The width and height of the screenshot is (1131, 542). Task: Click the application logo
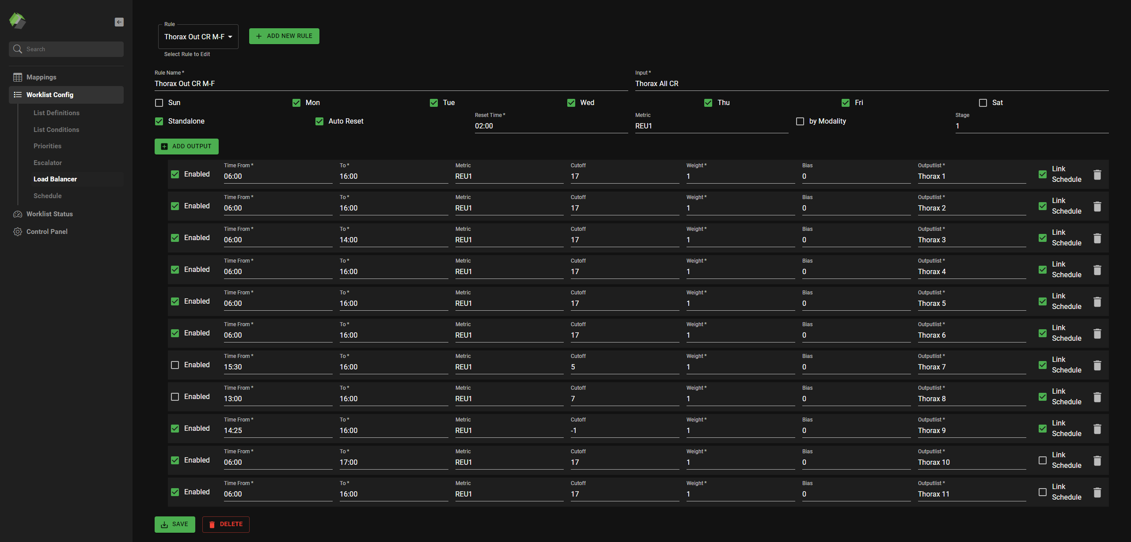[x=18, y=20]
